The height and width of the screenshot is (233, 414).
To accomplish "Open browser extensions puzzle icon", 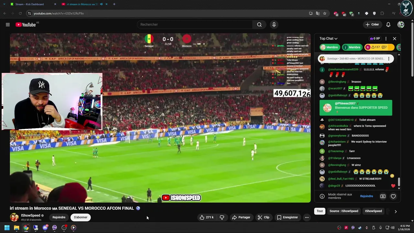I will pyautogui.click(x=382, y=13).
